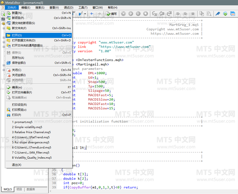Open the 编辑(E) menu
This screenshot has height=194, width=238.
coord(26,7)
